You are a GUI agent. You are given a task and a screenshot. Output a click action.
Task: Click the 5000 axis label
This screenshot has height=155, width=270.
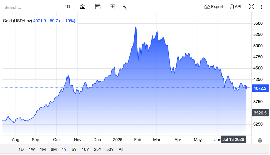coord(258,46)
